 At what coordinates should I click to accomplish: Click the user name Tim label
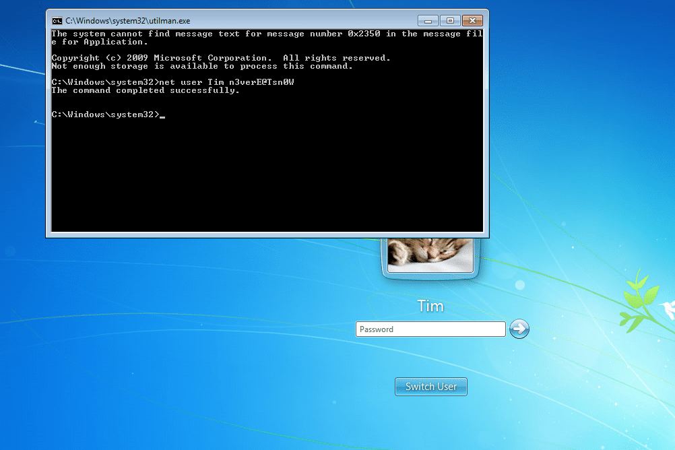point(430,306)
